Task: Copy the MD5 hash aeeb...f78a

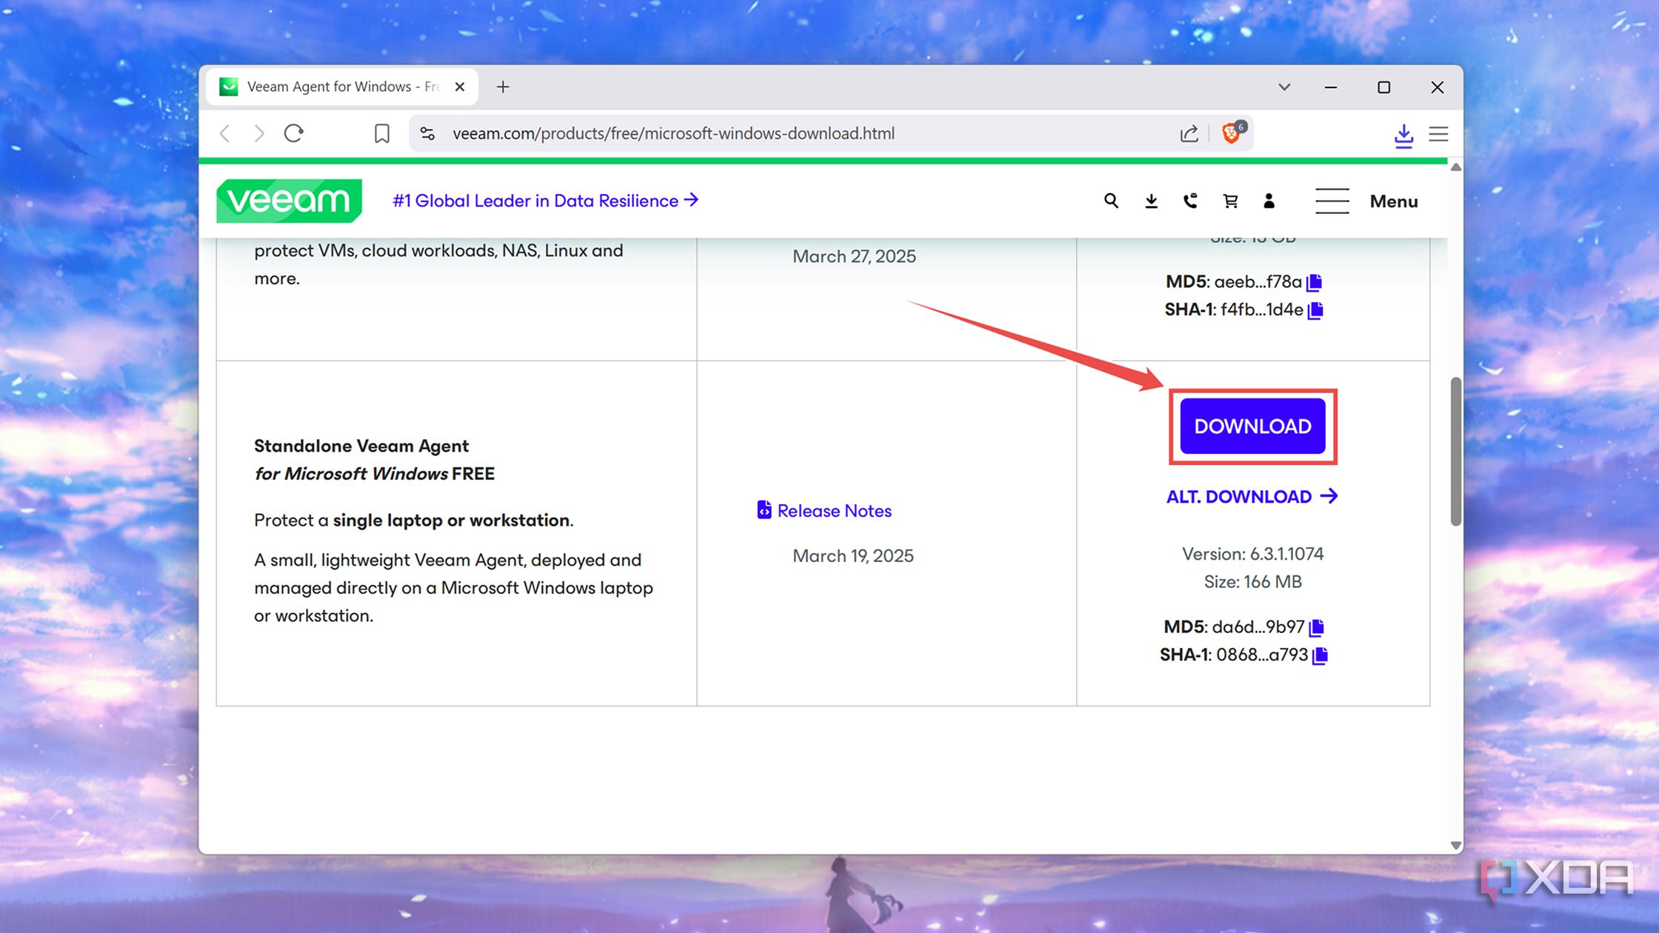Action: [1315, 282]
